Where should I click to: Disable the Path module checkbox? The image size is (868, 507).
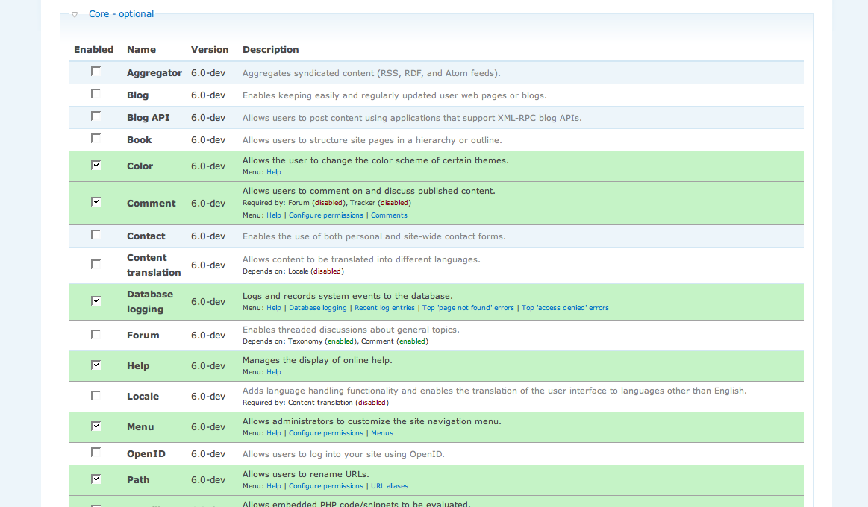pyautogui.click(x=96, y=479)
